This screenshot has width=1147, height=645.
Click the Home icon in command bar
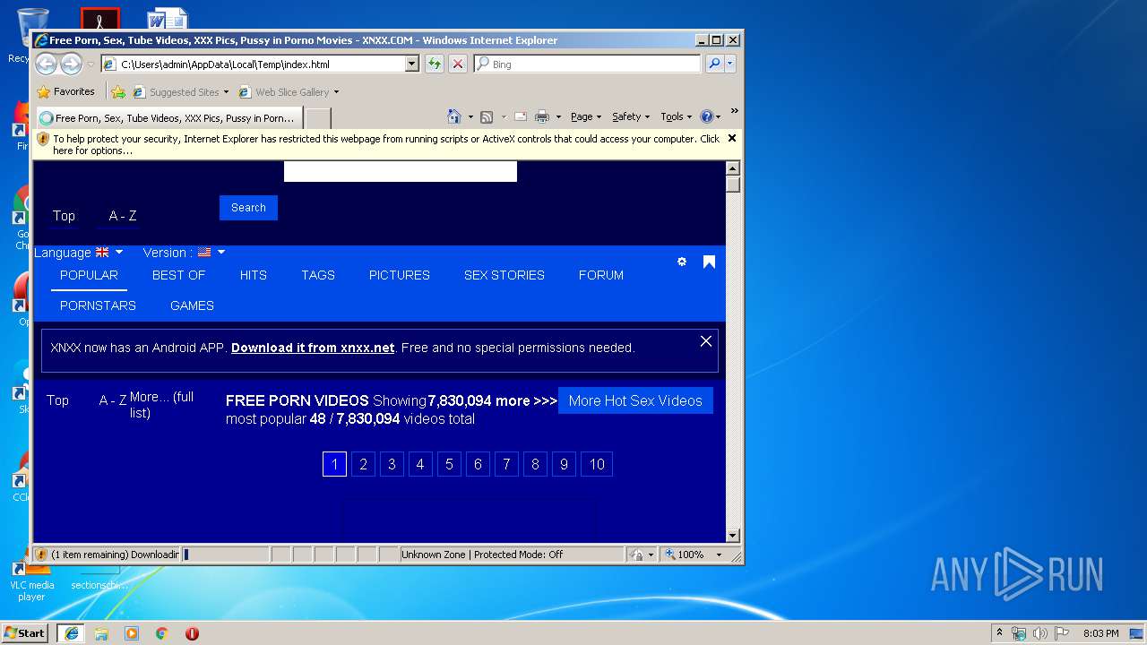(x=454, y=116)
